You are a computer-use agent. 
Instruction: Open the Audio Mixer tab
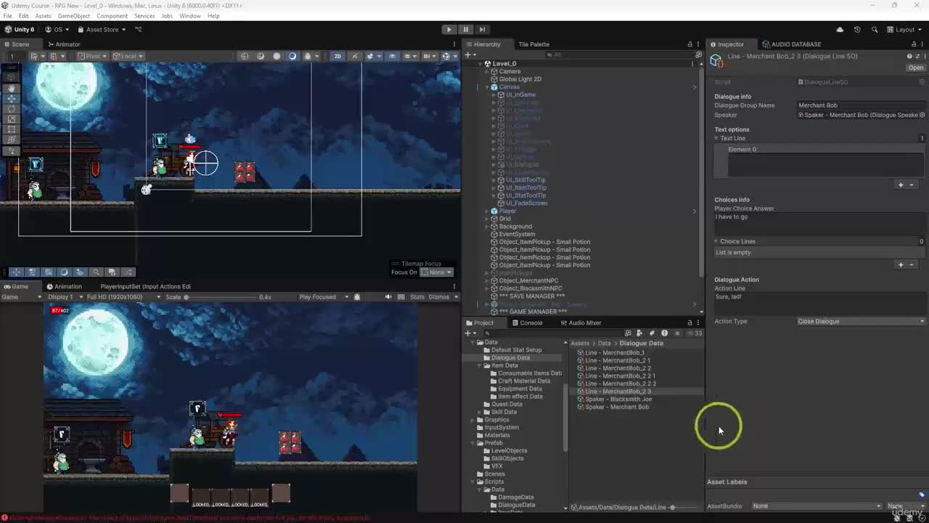[581, 323]
